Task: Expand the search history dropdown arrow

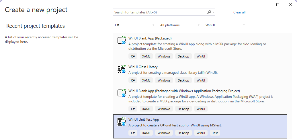Action: point(213,12)
